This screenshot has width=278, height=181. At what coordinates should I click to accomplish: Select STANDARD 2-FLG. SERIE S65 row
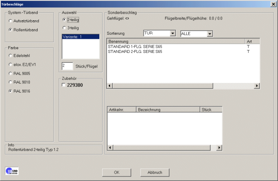tap(135, 52)
